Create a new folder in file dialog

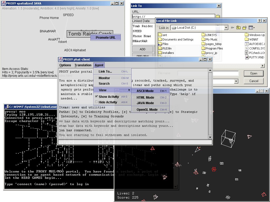[244, 28]
